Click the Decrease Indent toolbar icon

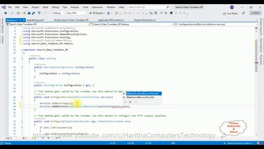[x=161, y=13]
